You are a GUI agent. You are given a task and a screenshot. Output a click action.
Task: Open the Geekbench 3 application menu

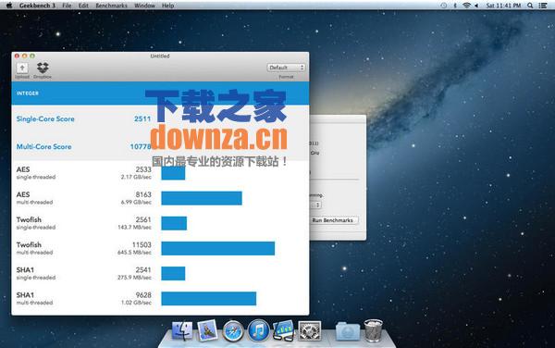[37, 6]
